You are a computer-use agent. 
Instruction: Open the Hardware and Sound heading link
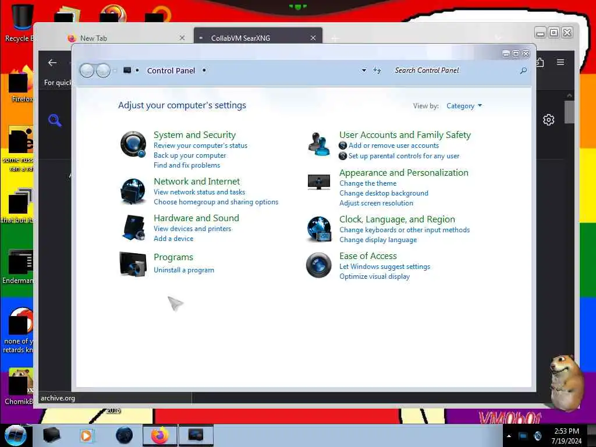tap(196, 218)
